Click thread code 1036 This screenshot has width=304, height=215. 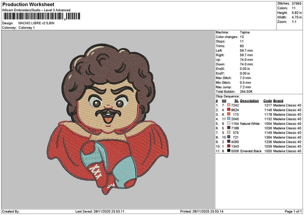click(268, 128)
